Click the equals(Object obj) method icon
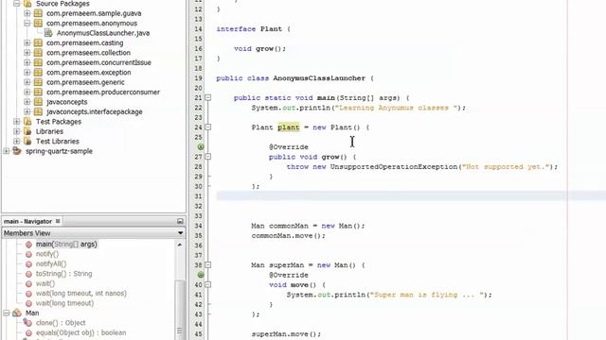 28,332
